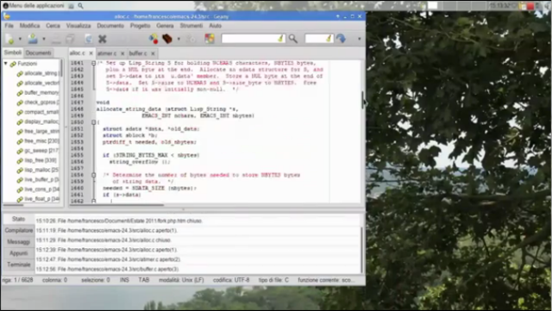Open the Modifica menu

pos(29,26)
